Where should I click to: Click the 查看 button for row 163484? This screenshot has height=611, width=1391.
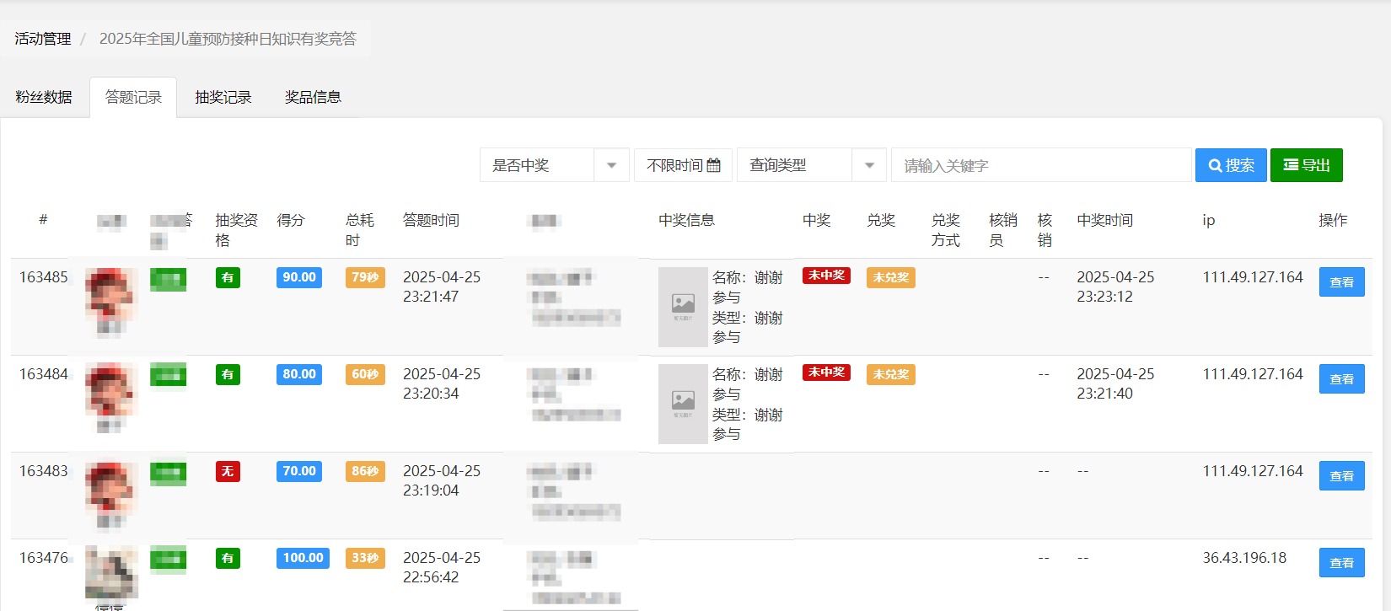pyautogui.click(x=1341, y=379)
